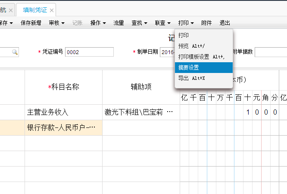This screenshot has width=287, height=194.
Task: Click the 保存新增 button
Action: point(31,23)
